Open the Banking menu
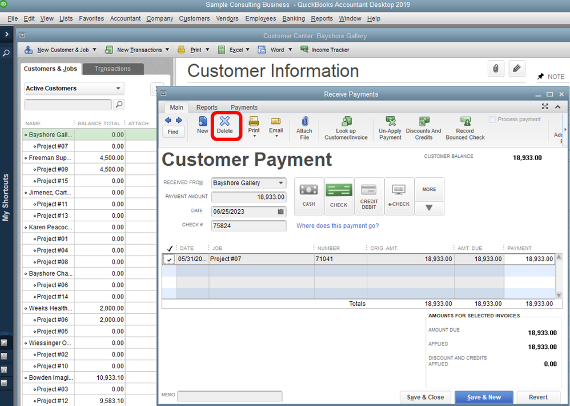The image size is (570, 406). 294,18
